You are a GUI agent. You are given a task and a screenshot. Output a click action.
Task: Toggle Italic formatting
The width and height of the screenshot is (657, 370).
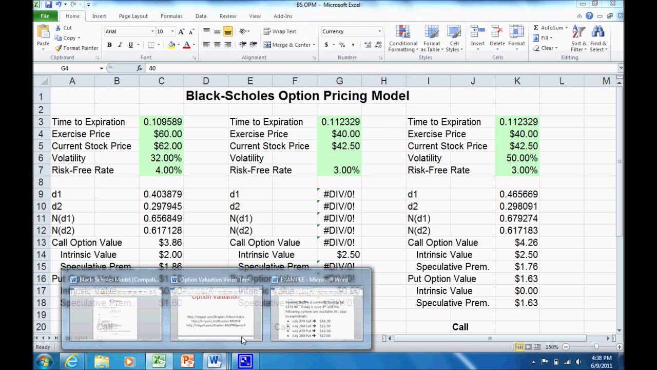tap(120, 45)
